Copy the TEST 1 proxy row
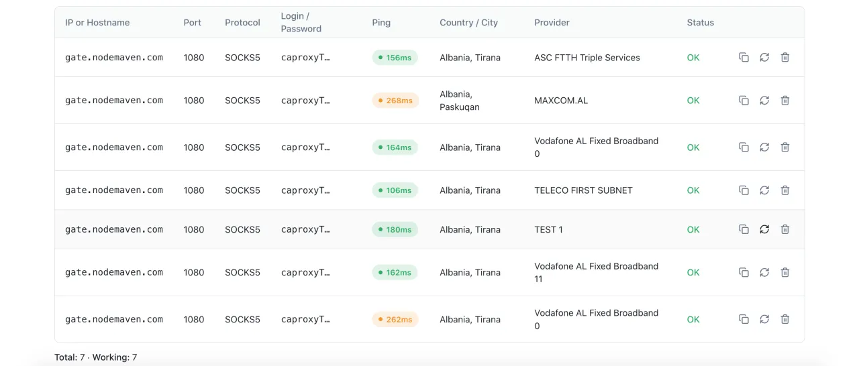The width and height of the screenshot is (859, 366). pyautogui.click(x=744, y=229)
